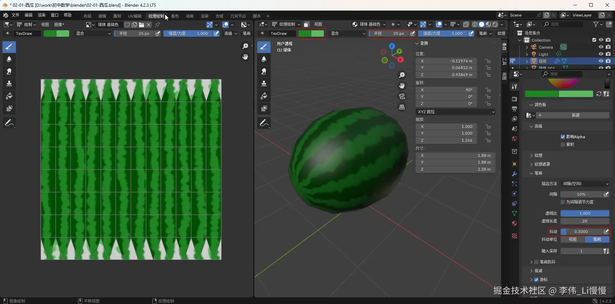Select the Mask tool in image editor toolbar
This screenshot has height=304, width=615.
pyautogui.click(x=9, y=109)
